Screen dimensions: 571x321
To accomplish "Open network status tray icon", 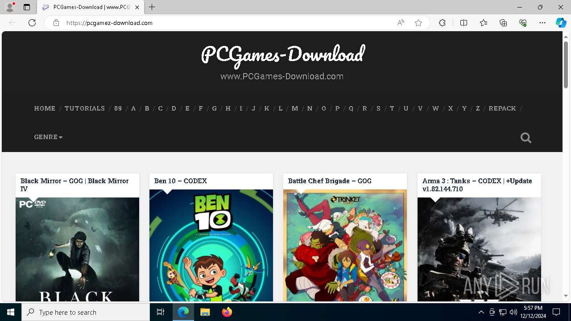I will pos(503,312).
